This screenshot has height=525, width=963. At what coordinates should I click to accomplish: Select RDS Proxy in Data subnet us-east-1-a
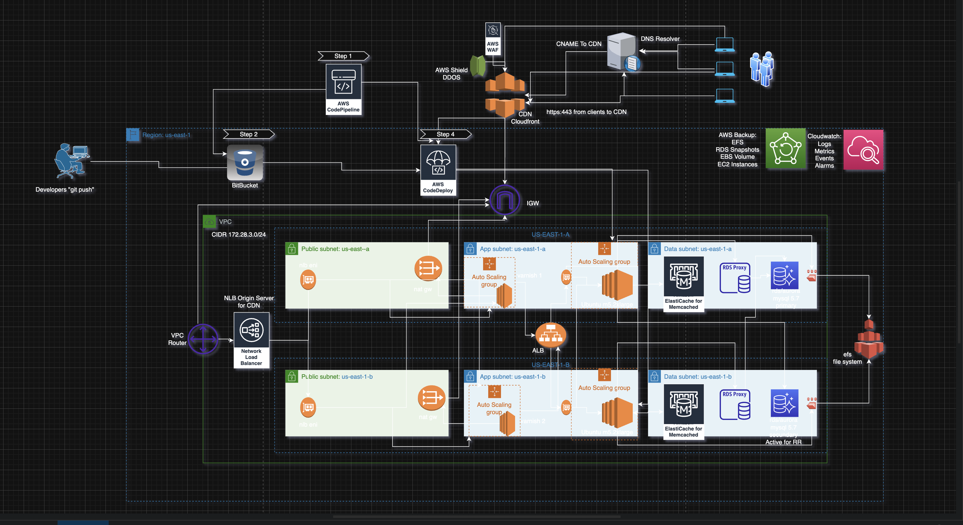pyautogui.click(x=735, y=278)
